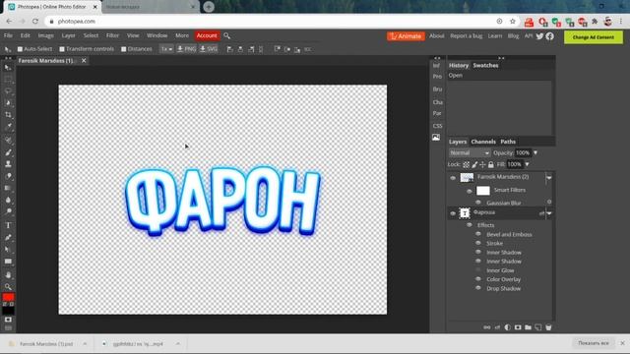
Task: Open the Layer menu
Action: [x=68, y=35]
